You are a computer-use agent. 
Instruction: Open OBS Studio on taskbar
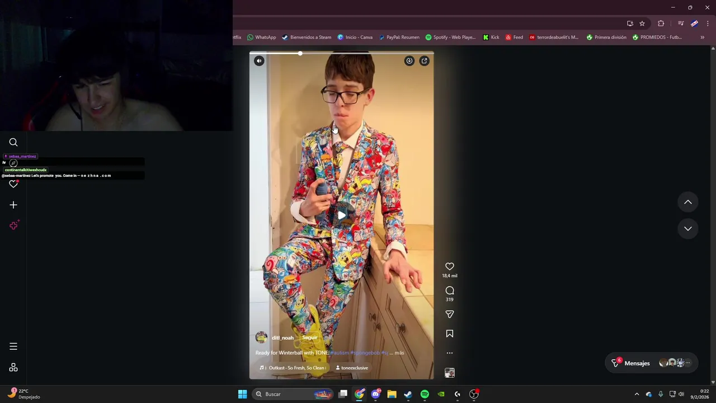tap(474, 394)
